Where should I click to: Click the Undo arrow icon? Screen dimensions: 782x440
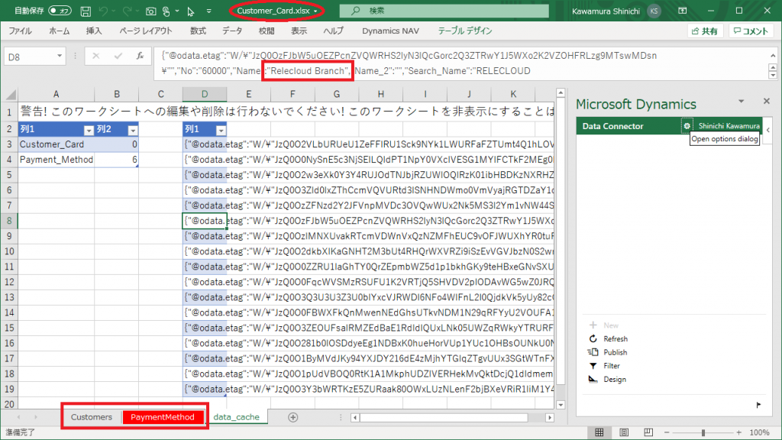[x=103, y=11]
